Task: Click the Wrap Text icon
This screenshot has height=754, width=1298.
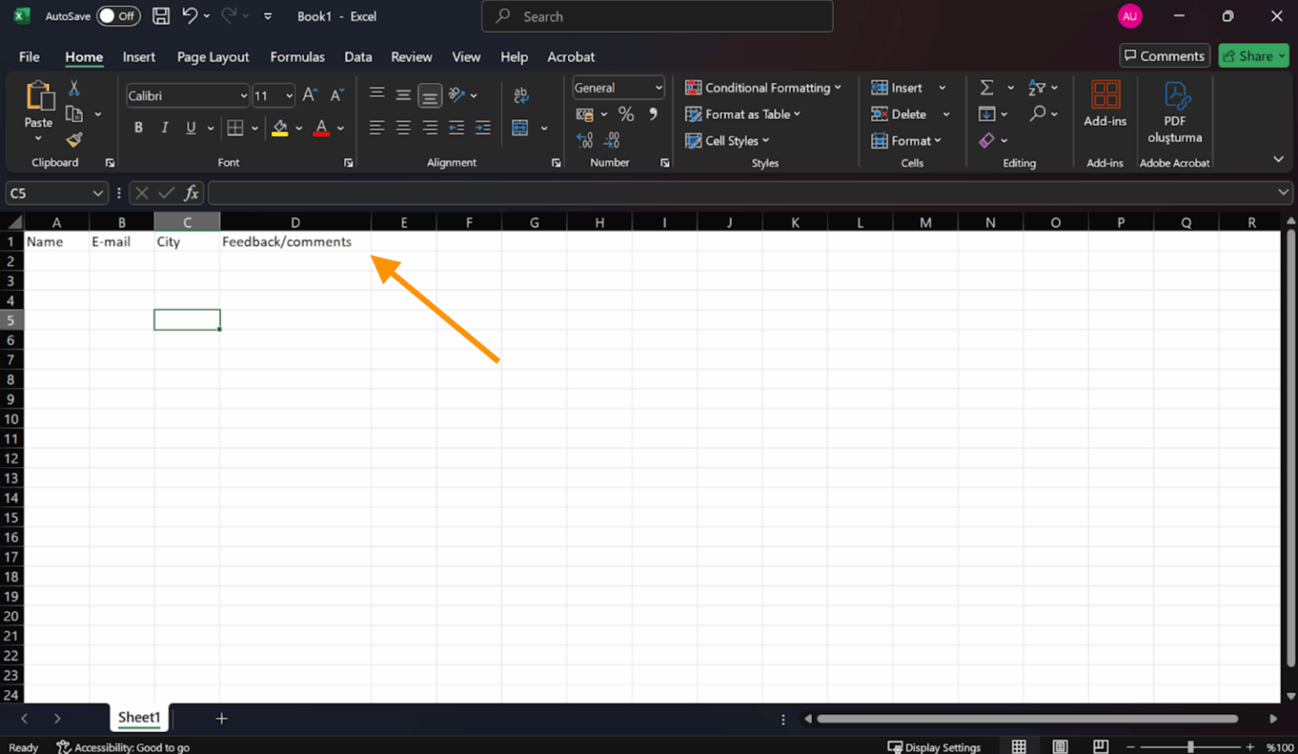Action: coord(521,95)
